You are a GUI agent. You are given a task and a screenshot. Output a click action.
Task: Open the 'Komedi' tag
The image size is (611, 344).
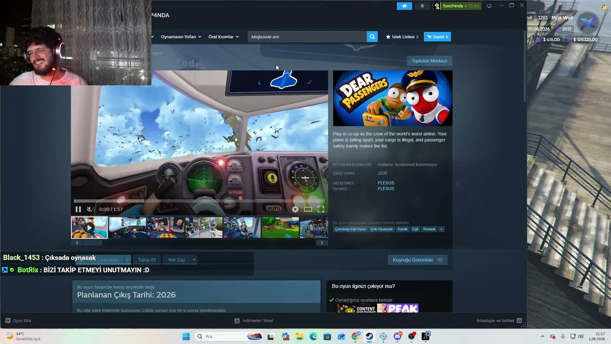(429, 229)
